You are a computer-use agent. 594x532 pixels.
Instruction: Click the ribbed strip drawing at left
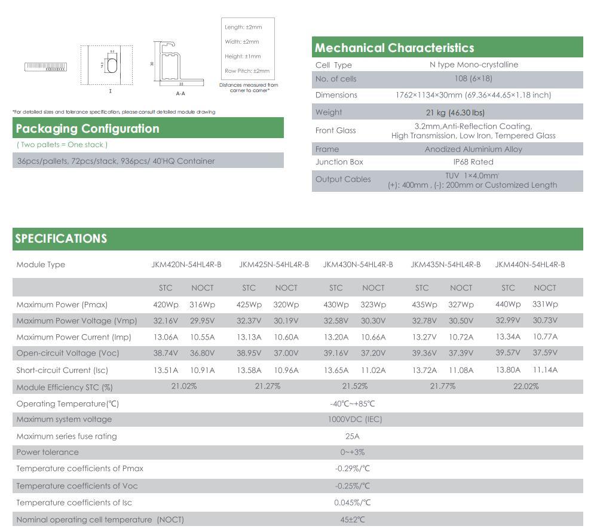(x=45, y=66)
